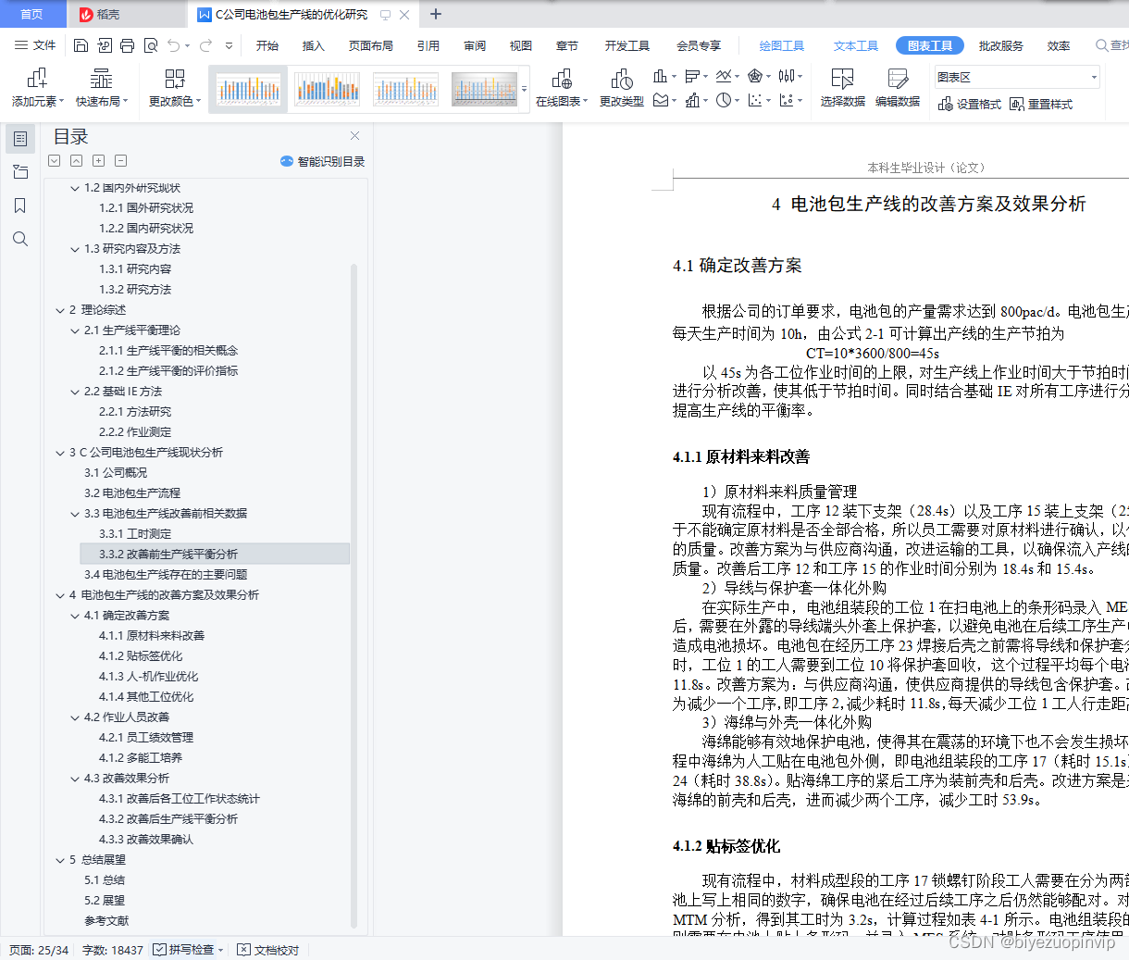
Task: Go to the 首页 tab
Action: pos(32,14)
